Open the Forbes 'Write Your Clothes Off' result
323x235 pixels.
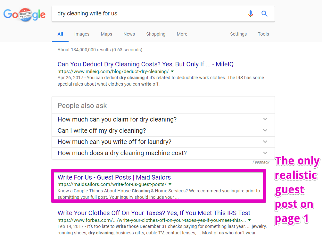point(154,213)
